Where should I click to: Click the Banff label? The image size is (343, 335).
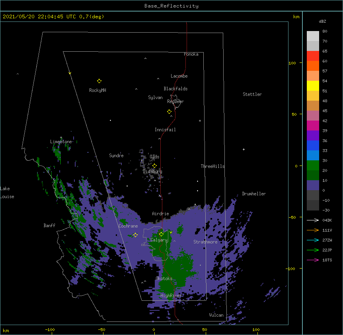[x=49, y=226]
